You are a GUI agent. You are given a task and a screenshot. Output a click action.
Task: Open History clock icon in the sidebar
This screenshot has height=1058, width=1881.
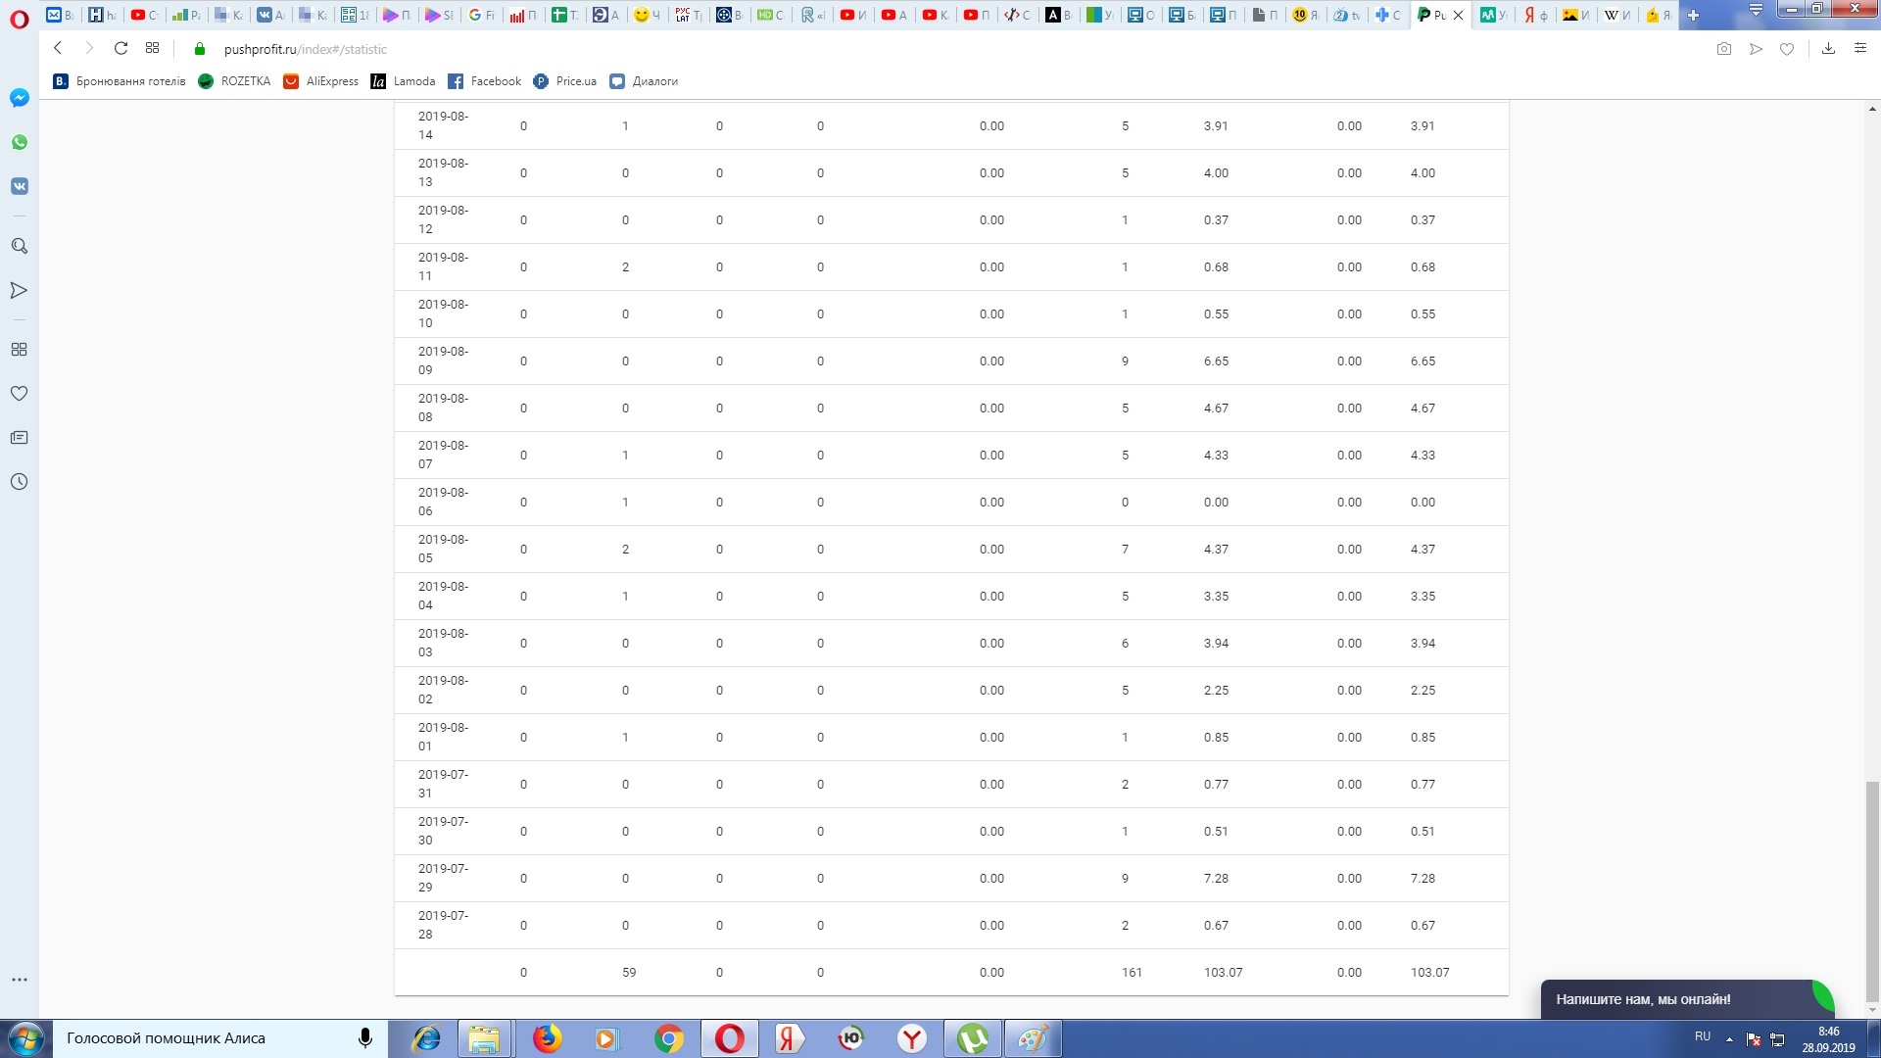click(20, 482)
